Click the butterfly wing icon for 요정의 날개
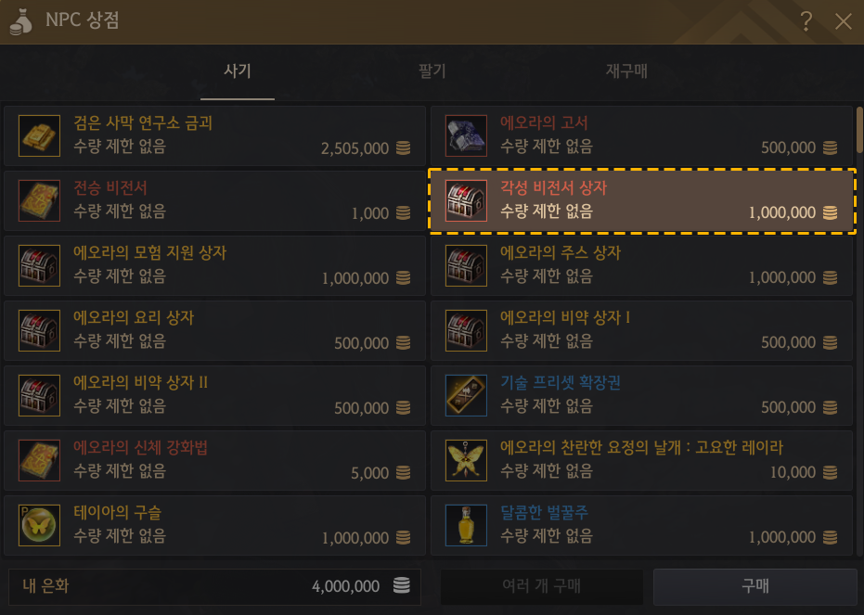Image resolution: width=864 pixels, height=615 pixels. coord(466,460)
